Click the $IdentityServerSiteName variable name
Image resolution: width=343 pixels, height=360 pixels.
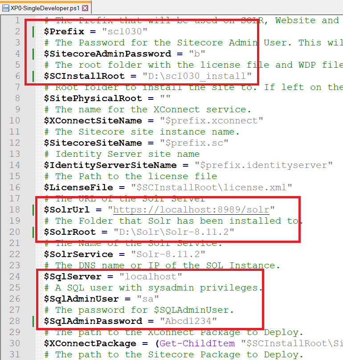(110, 165)
